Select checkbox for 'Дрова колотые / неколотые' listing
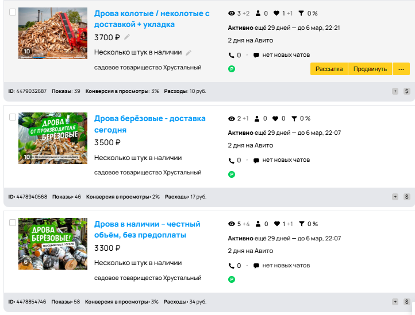Screen dimensions: 415x315 click(13, 12)
